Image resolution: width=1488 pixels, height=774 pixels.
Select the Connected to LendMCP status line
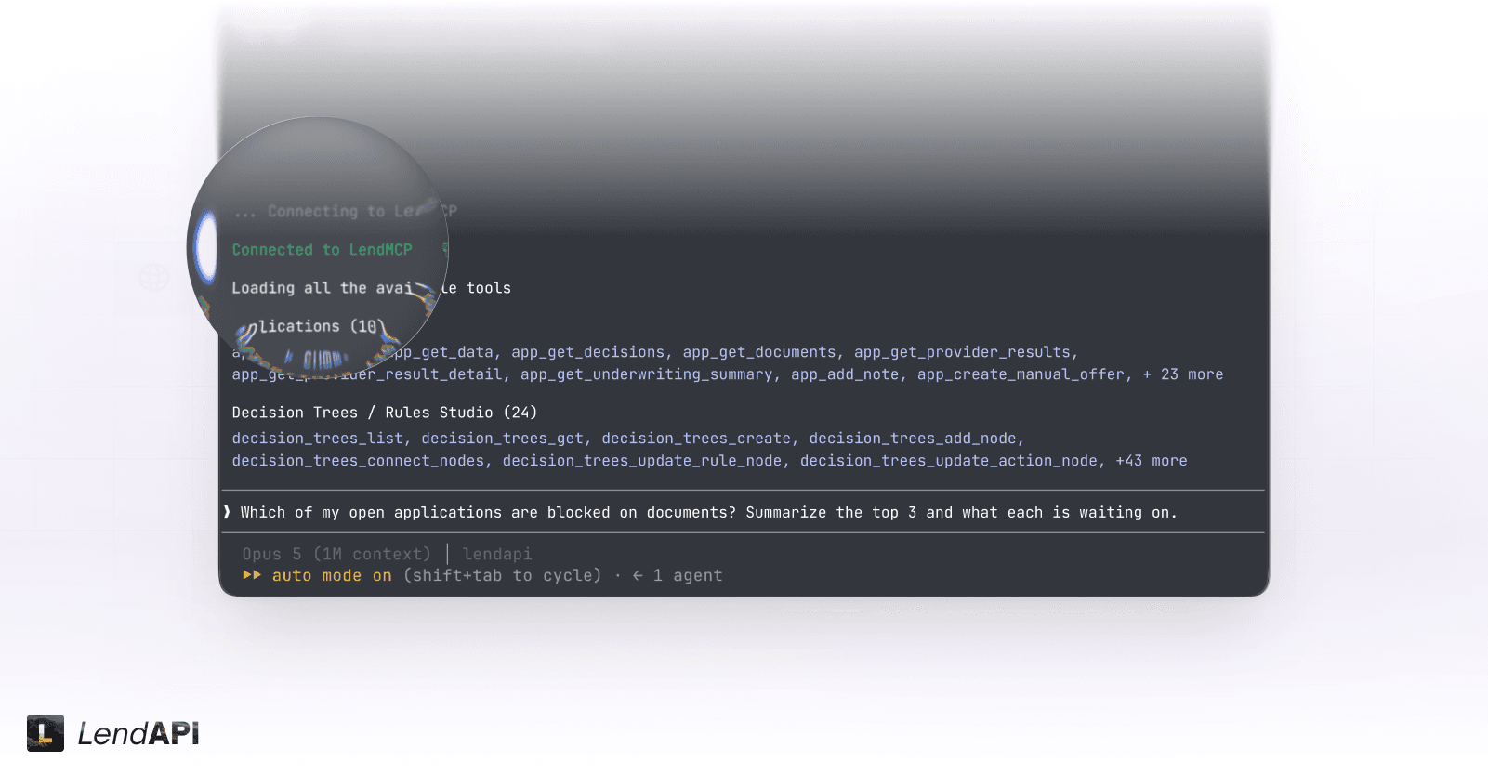point(322,250)
